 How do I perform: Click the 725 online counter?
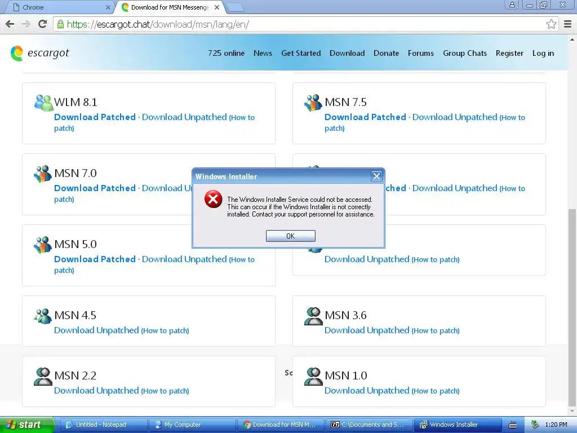226,54
